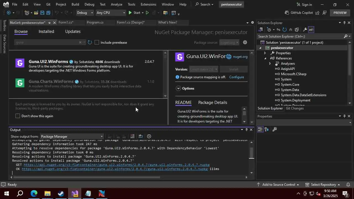354x199 pixels.
Task: Collapse the penisexecutor project node
Action: click(260, 48)
